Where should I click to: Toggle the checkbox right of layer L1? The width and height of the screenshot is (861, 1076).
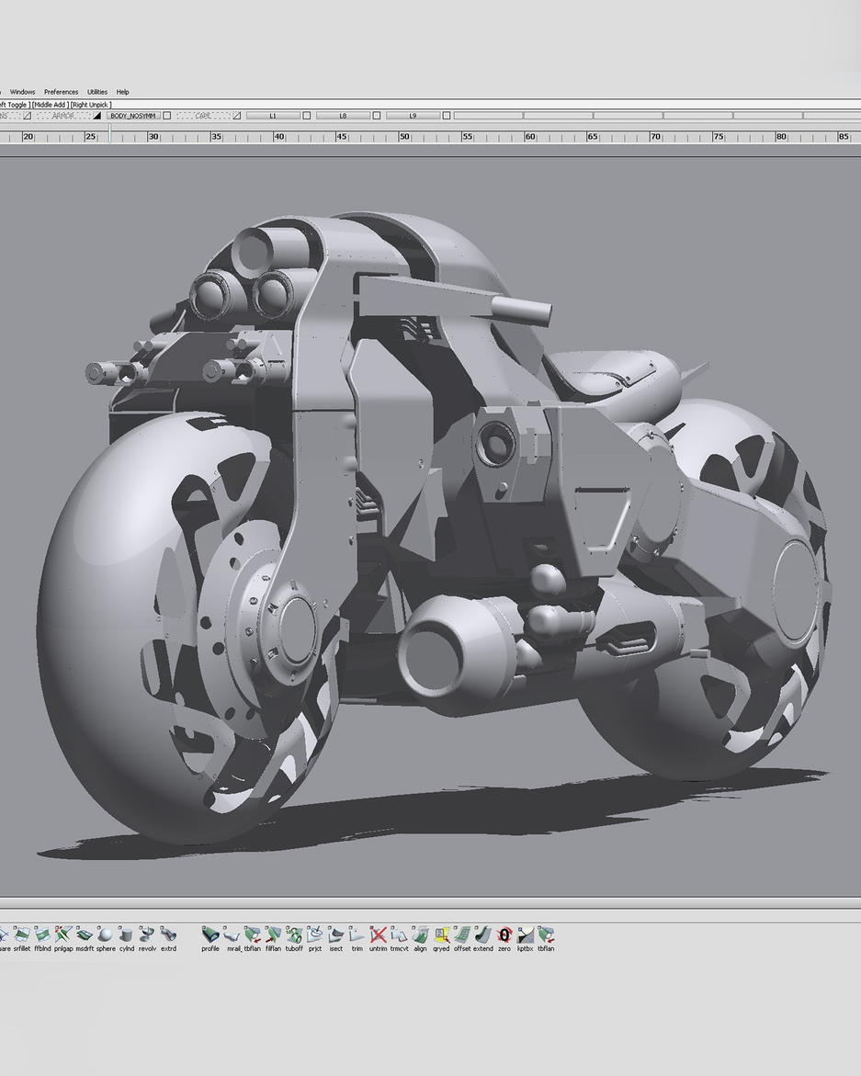(307, 116)
